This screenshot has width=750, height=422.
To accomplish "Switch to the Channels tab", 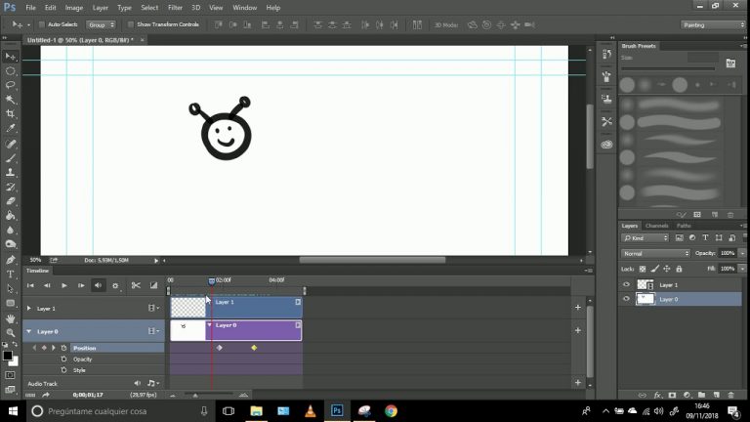I will [656, 226].
